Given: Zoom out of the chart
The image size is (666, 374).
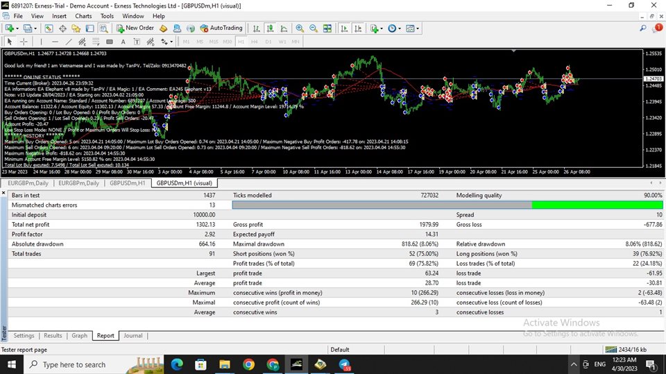Looking at the screenshot, I should [x=314, y=28].
